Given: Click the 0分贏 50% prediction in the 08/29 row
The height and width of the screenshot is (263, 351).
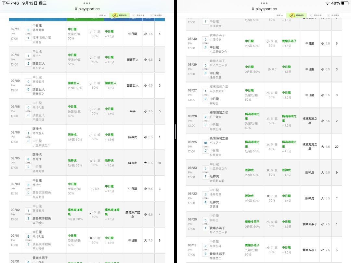Looking at the screenshot, I should pos(252,72).
